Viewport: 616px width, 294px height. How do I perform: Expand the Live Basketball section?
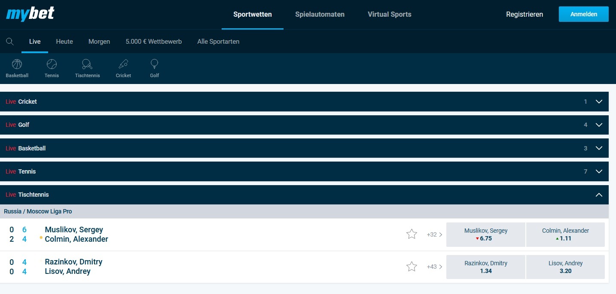click(599, 148)
